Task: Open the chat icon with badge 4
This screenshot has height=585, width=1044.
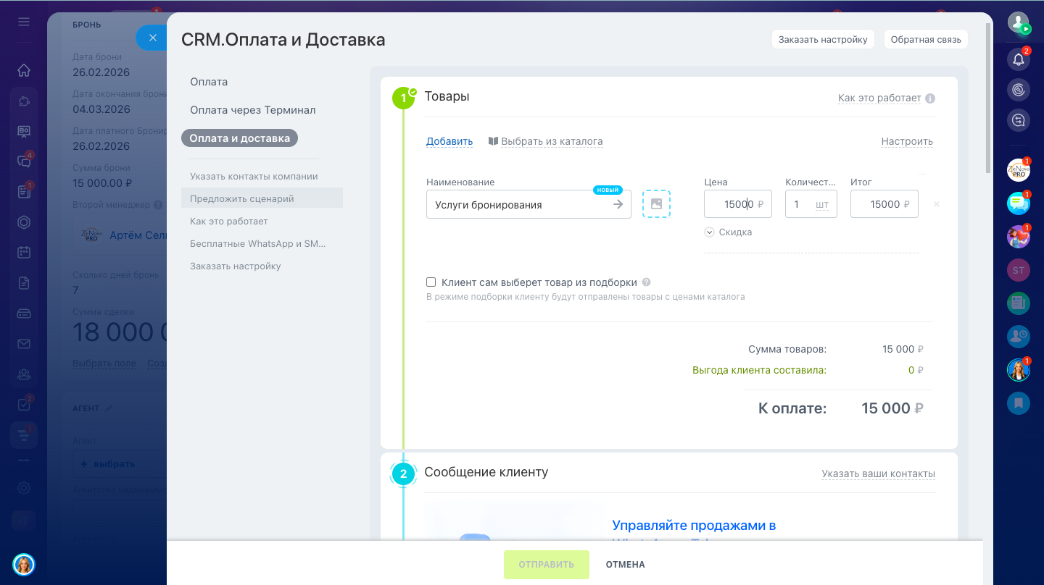Action: tap(24, 161)
